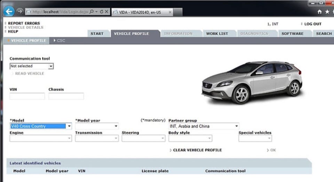This screenshot has width=334, height=182.
Task: Click the Model column header
Action: point(19,171)
